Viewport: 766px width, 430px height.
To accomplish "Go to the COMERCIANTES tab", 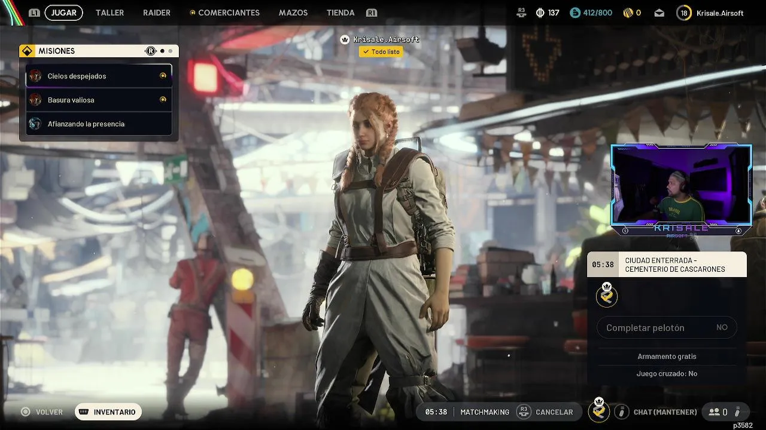I will (229, 13).
